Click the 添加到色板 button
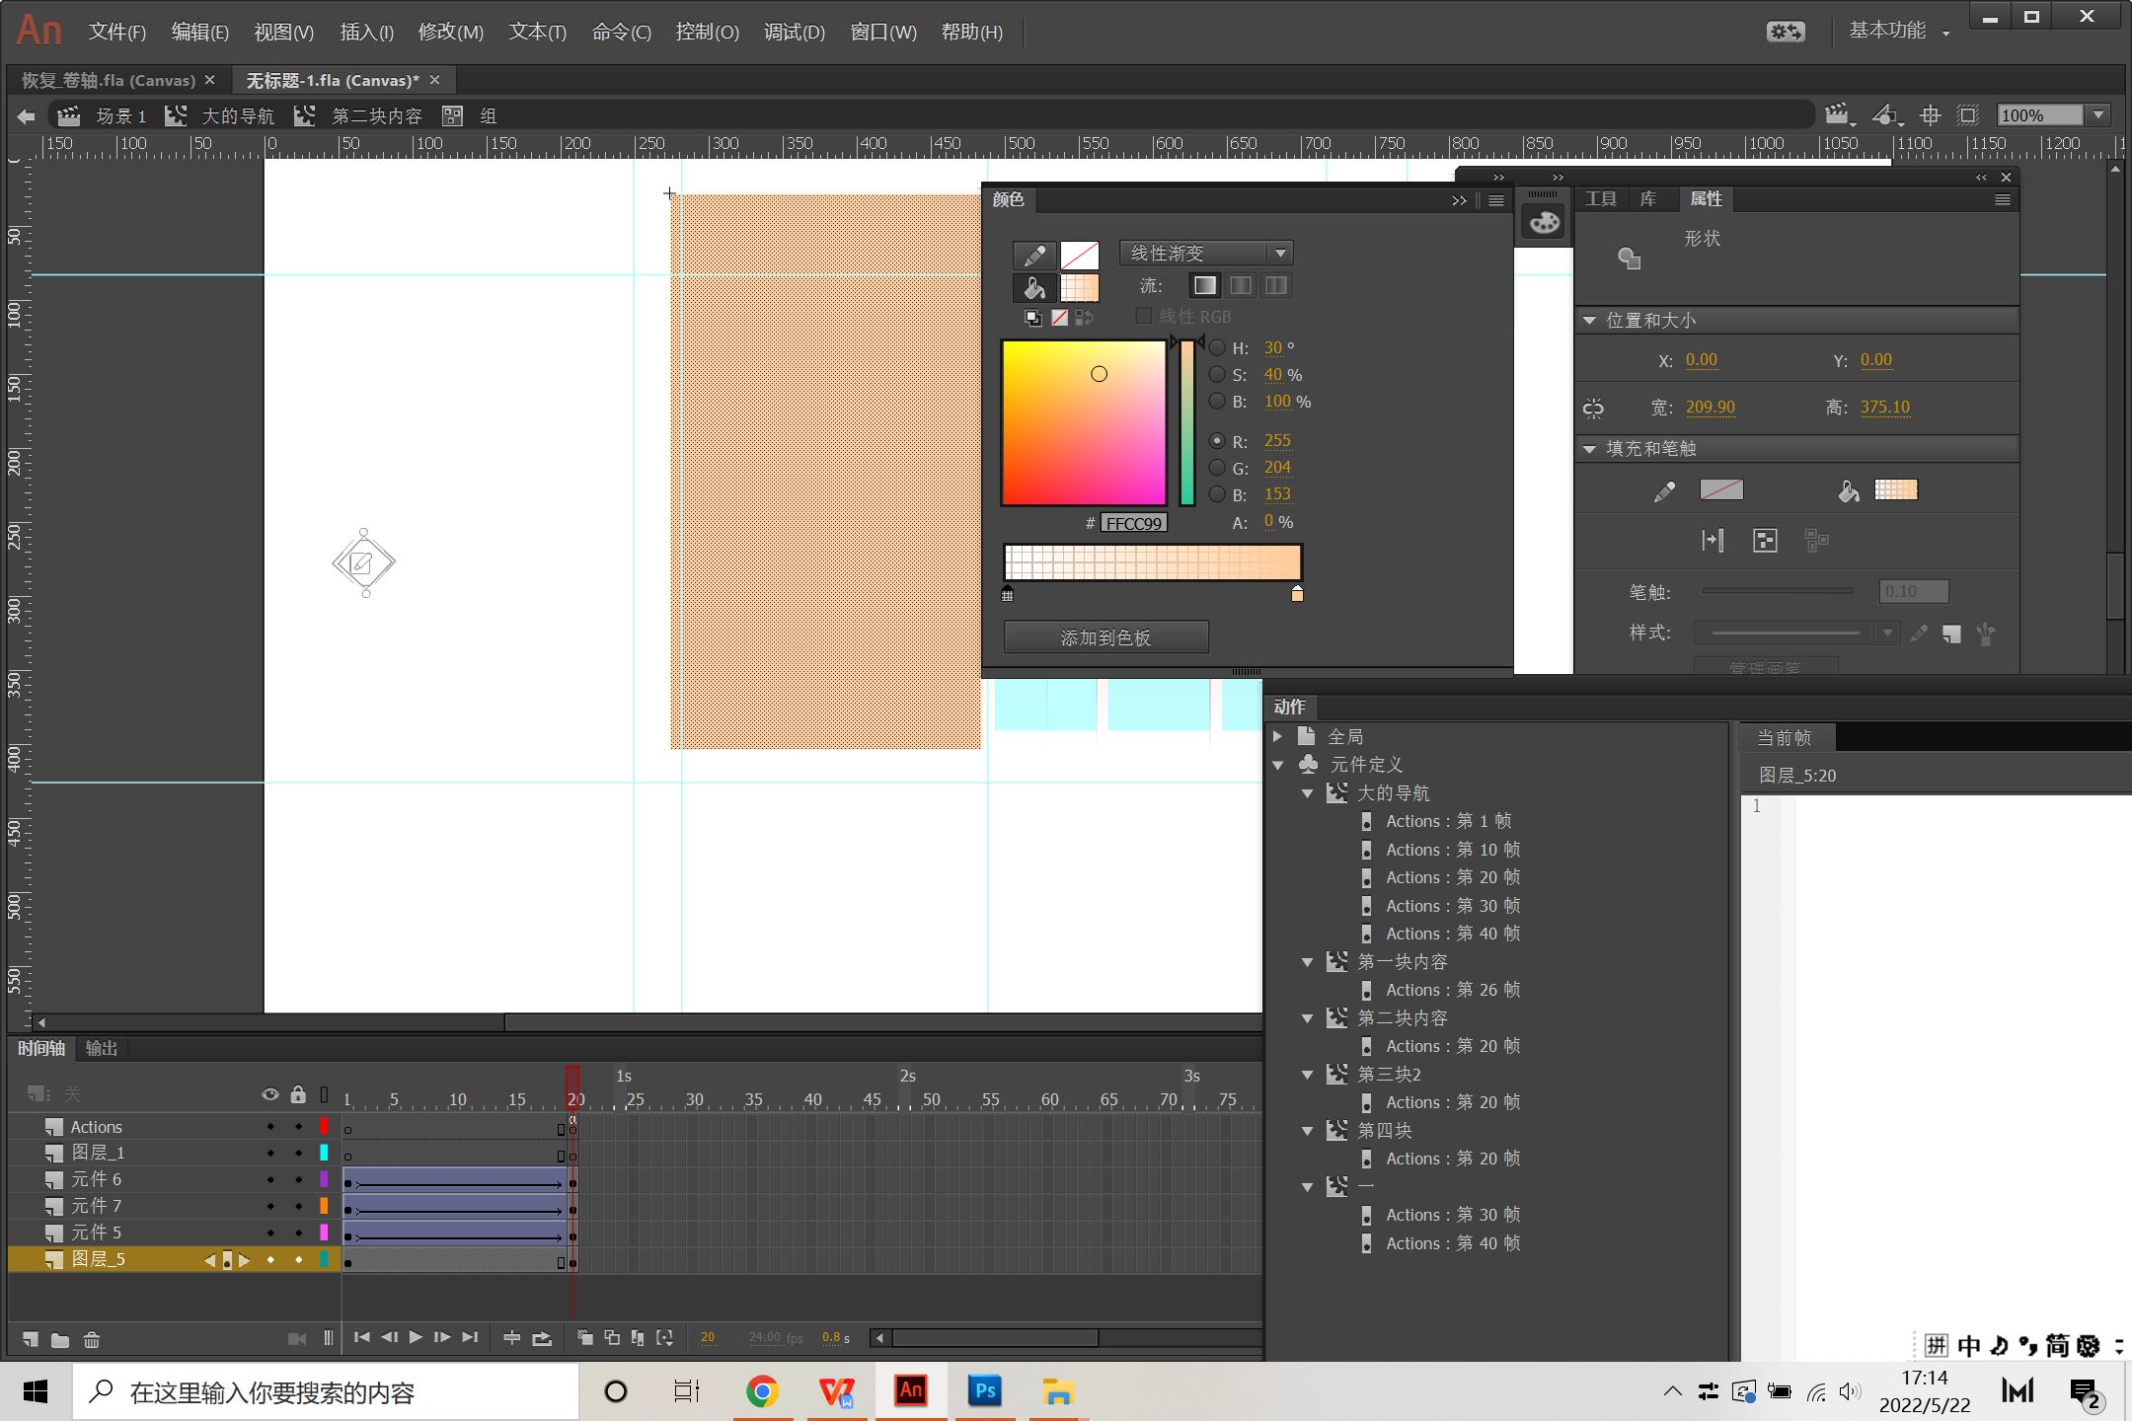The width and height of the screenshot is (2132, 1421). [1105, 637]
